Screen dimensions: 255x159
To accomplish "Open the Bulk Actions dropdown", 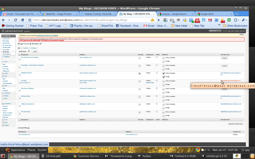I will [x=24, y=51].
